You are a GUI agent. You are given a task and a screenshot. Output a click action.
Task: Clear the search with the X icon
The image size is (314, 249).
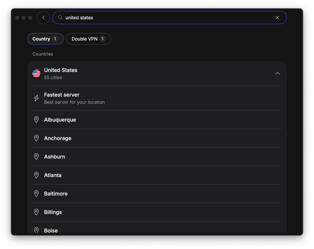pos(277,17)
